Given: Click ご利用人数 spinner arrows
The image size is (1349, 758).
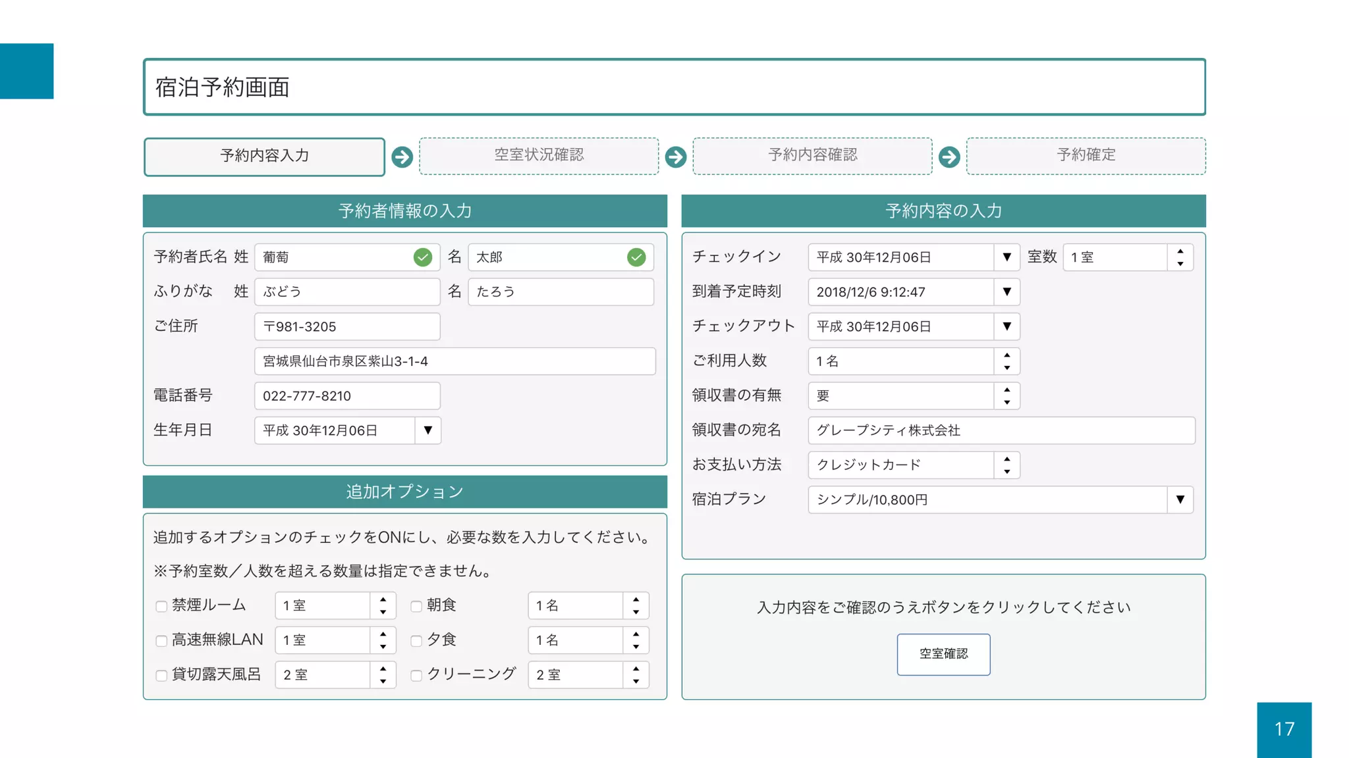Looking at the screenshot, I should (x=1006, y=361).
